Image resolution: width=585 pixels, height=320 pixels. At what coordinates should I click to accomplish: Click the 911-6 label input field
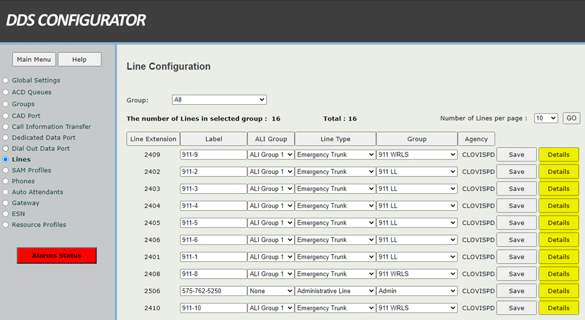pos(214,240)
